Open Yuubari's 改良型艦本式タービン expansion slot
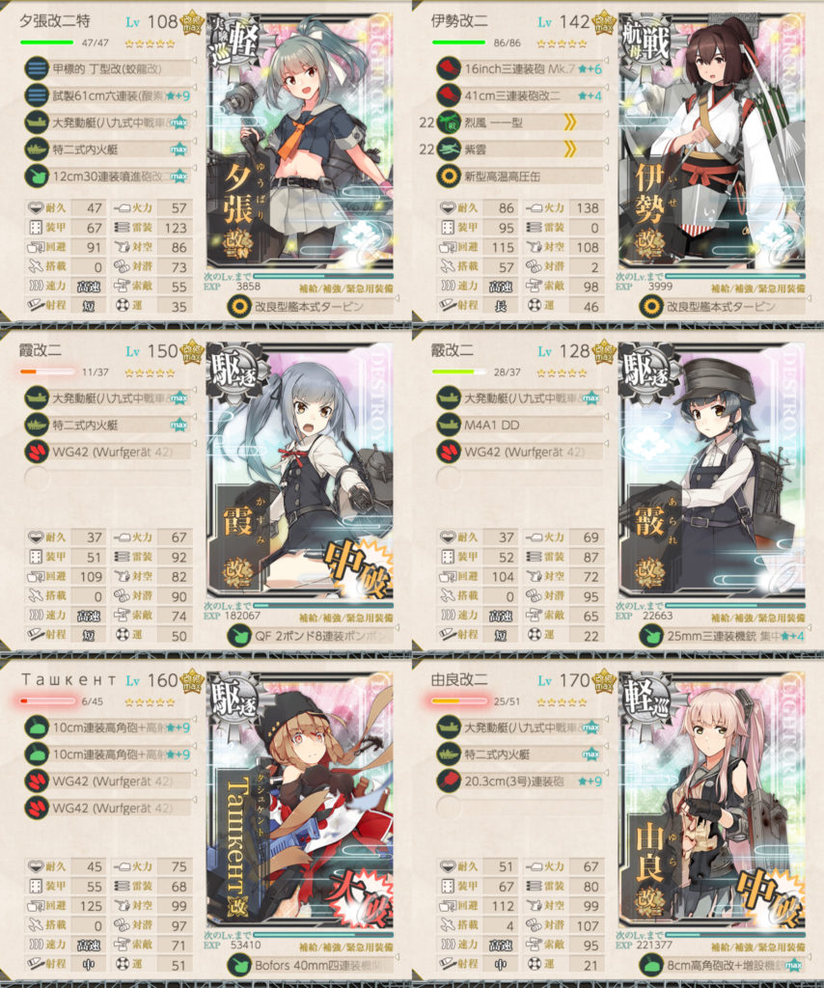Image resolution: width=824 pixels, height=988 pixels. coord(312,307)
